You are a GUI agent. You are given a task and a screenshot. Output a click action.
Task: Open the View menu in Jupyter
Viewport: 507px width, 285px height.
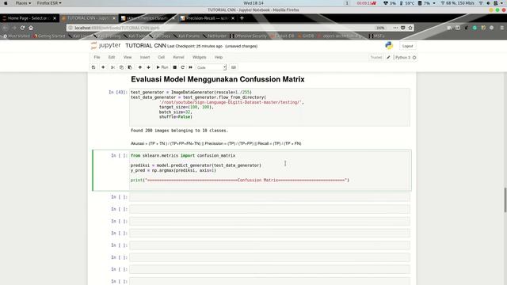point(128,57)
